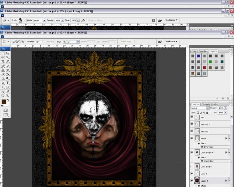Select the Hand tool
This screenshot has width=234, height=187.
point(3,96)
